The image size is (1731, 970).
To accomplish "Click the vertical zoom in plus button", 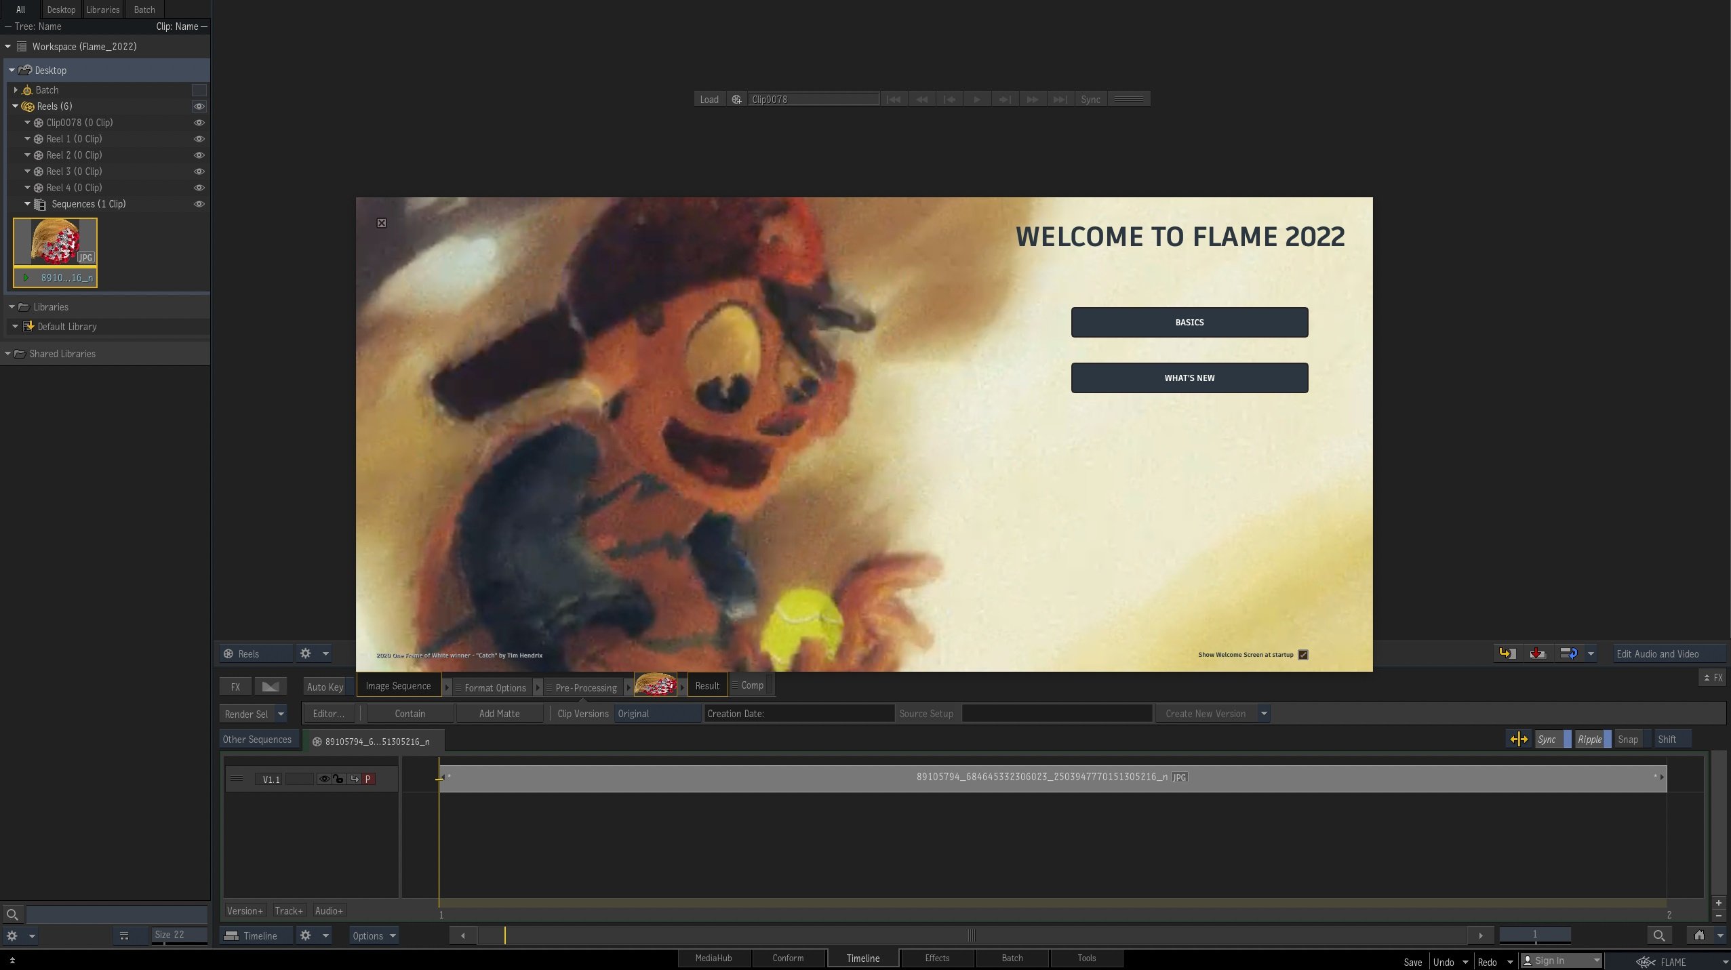I will tap(1718, 903).
